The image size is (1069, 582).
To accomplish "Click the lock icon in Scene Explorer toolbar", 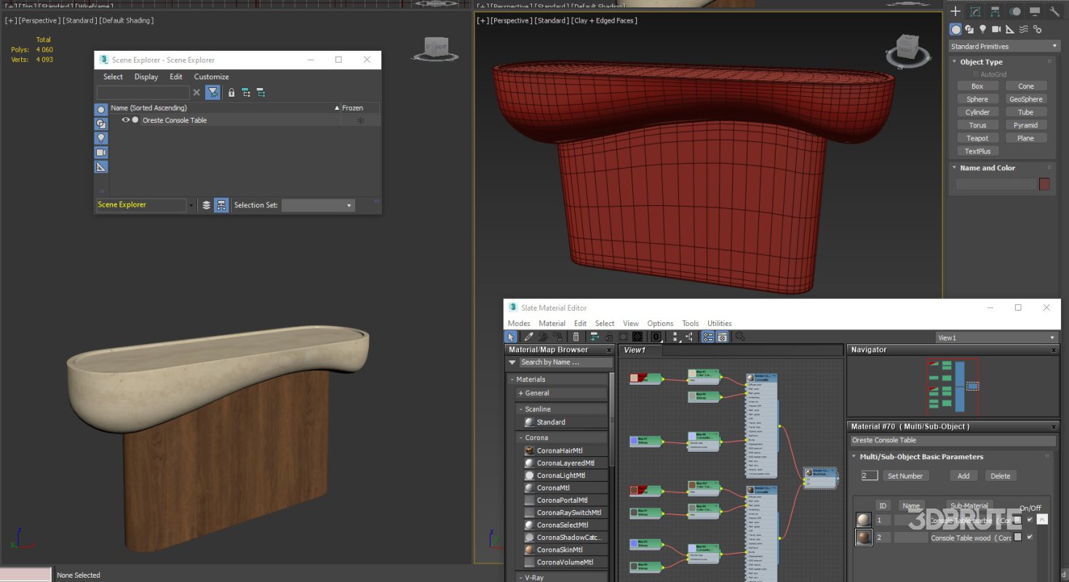I will tap(231, 92).
